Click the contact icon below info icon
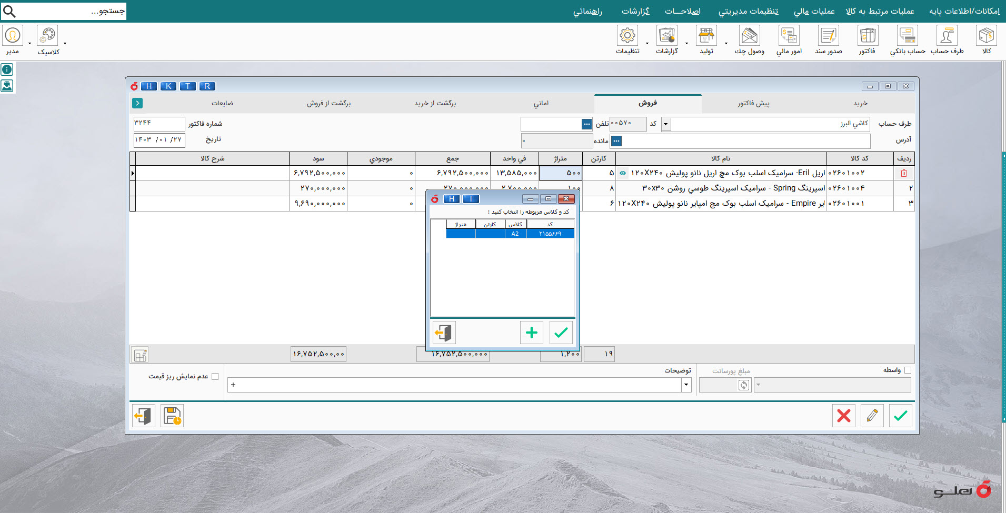 (x=7, y=86)
